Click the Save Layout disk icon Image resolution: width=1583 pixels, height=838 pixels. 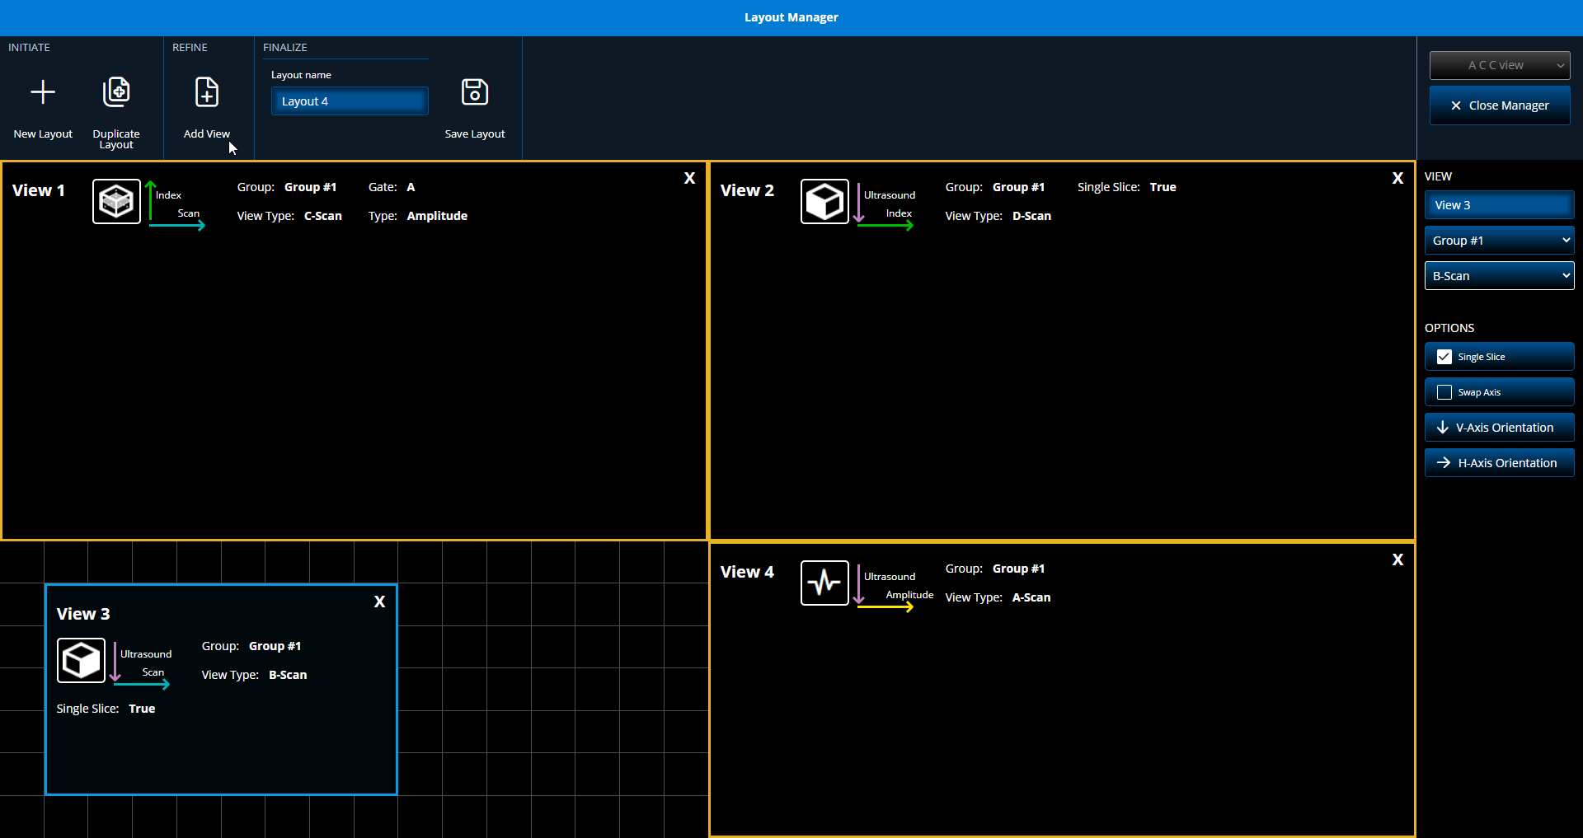pos(475,92)
